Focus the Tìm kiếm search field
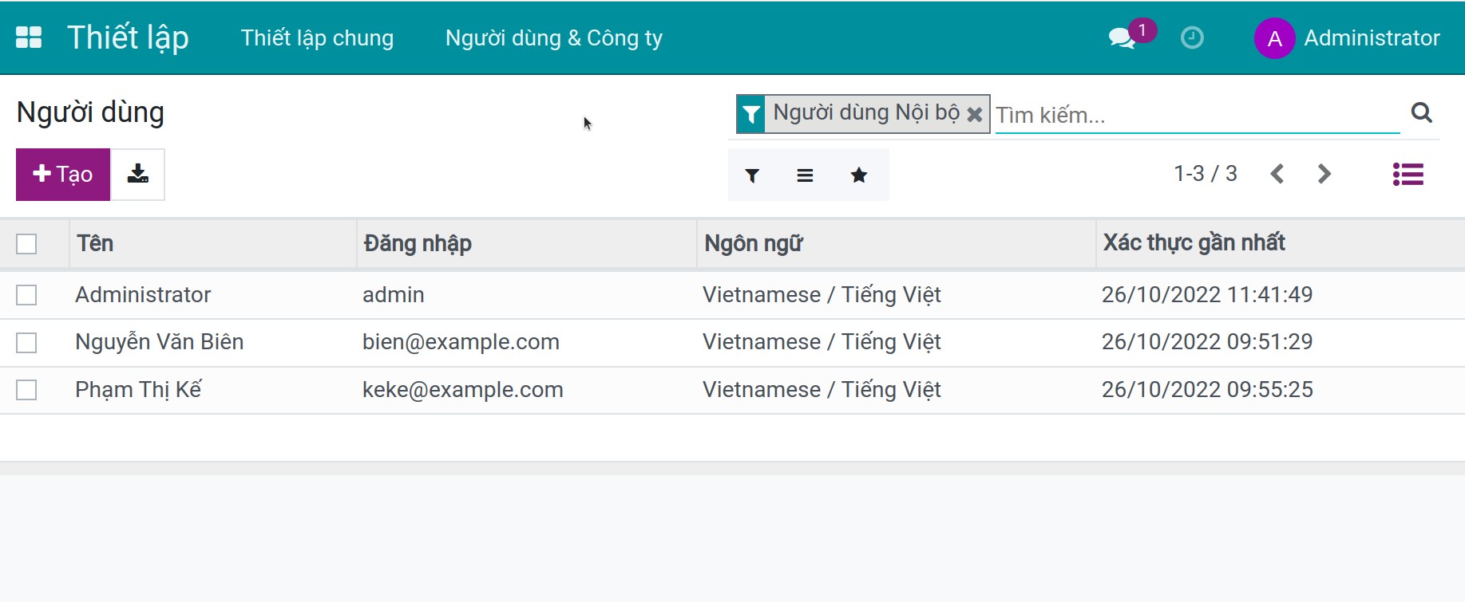Image resolution: width=1465 pixels, height=602 pixels. [1197, 115]
